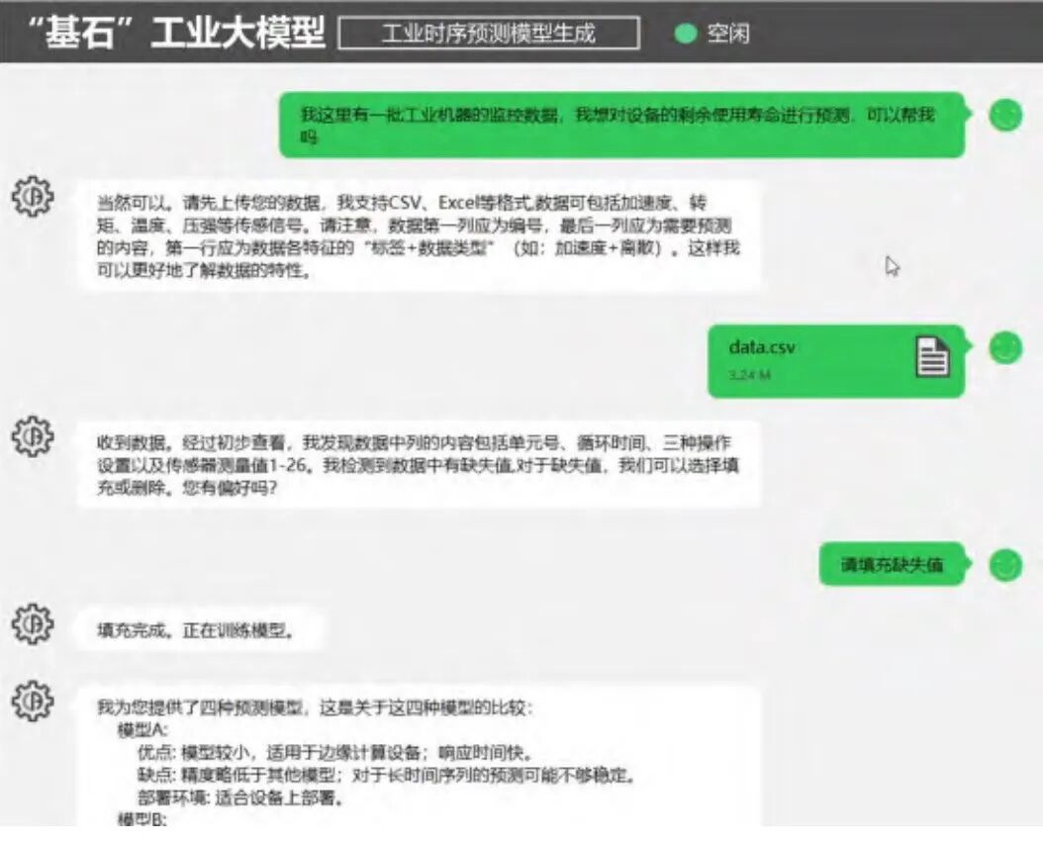Click the user avatar above the model comparison section
Viewport: 1043px width, 843px height.
pyautogui.click(x=1003, y=563)
